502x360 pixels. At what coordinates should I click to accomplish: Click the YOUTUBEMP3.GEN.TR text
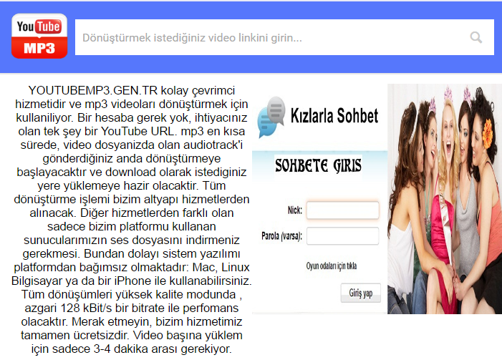(x=93, y=91)
